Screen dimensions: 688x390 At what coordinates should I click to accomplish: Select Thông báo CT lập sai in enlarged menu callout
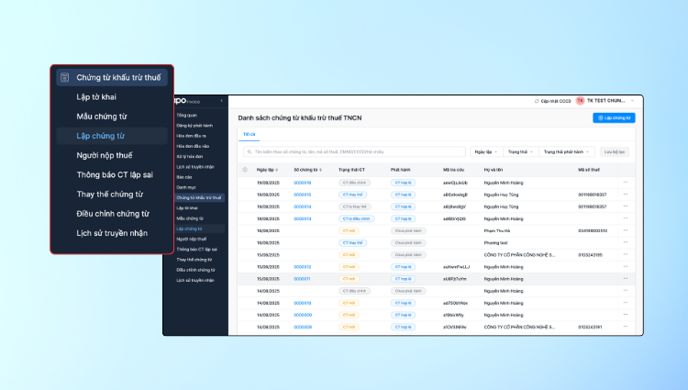[115, 174]
